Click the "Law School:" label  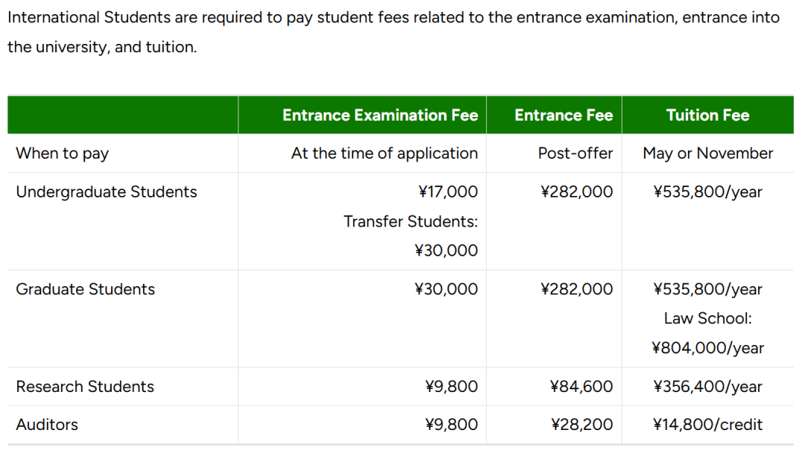point(708,318)
